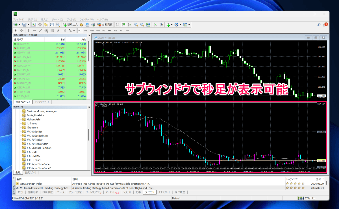Image resolution: width=339 pixels, height=209 pixels.
Task: Draw a vertical line tool
Action: (x=28, y=31)
